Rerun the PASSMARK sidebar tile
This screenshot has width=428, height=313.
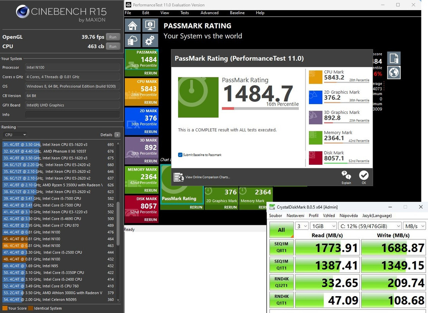pyautogui.click(x=150, y=73)
